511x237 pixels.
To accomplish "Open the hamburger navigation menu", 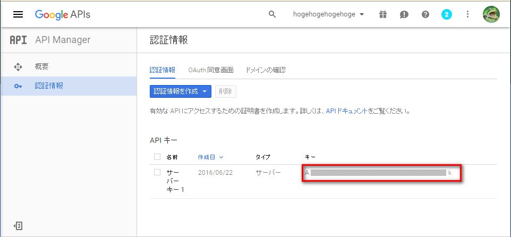I will 18,14.
